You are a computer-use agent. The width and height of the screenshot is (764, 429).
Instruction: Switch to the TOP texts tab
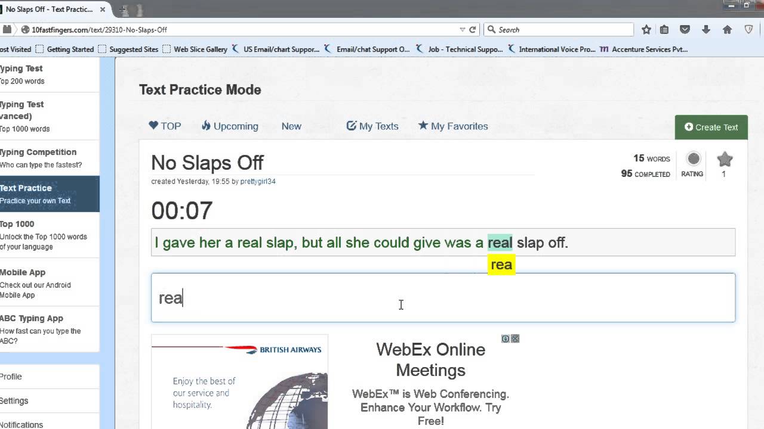click(x=165, y=126)
